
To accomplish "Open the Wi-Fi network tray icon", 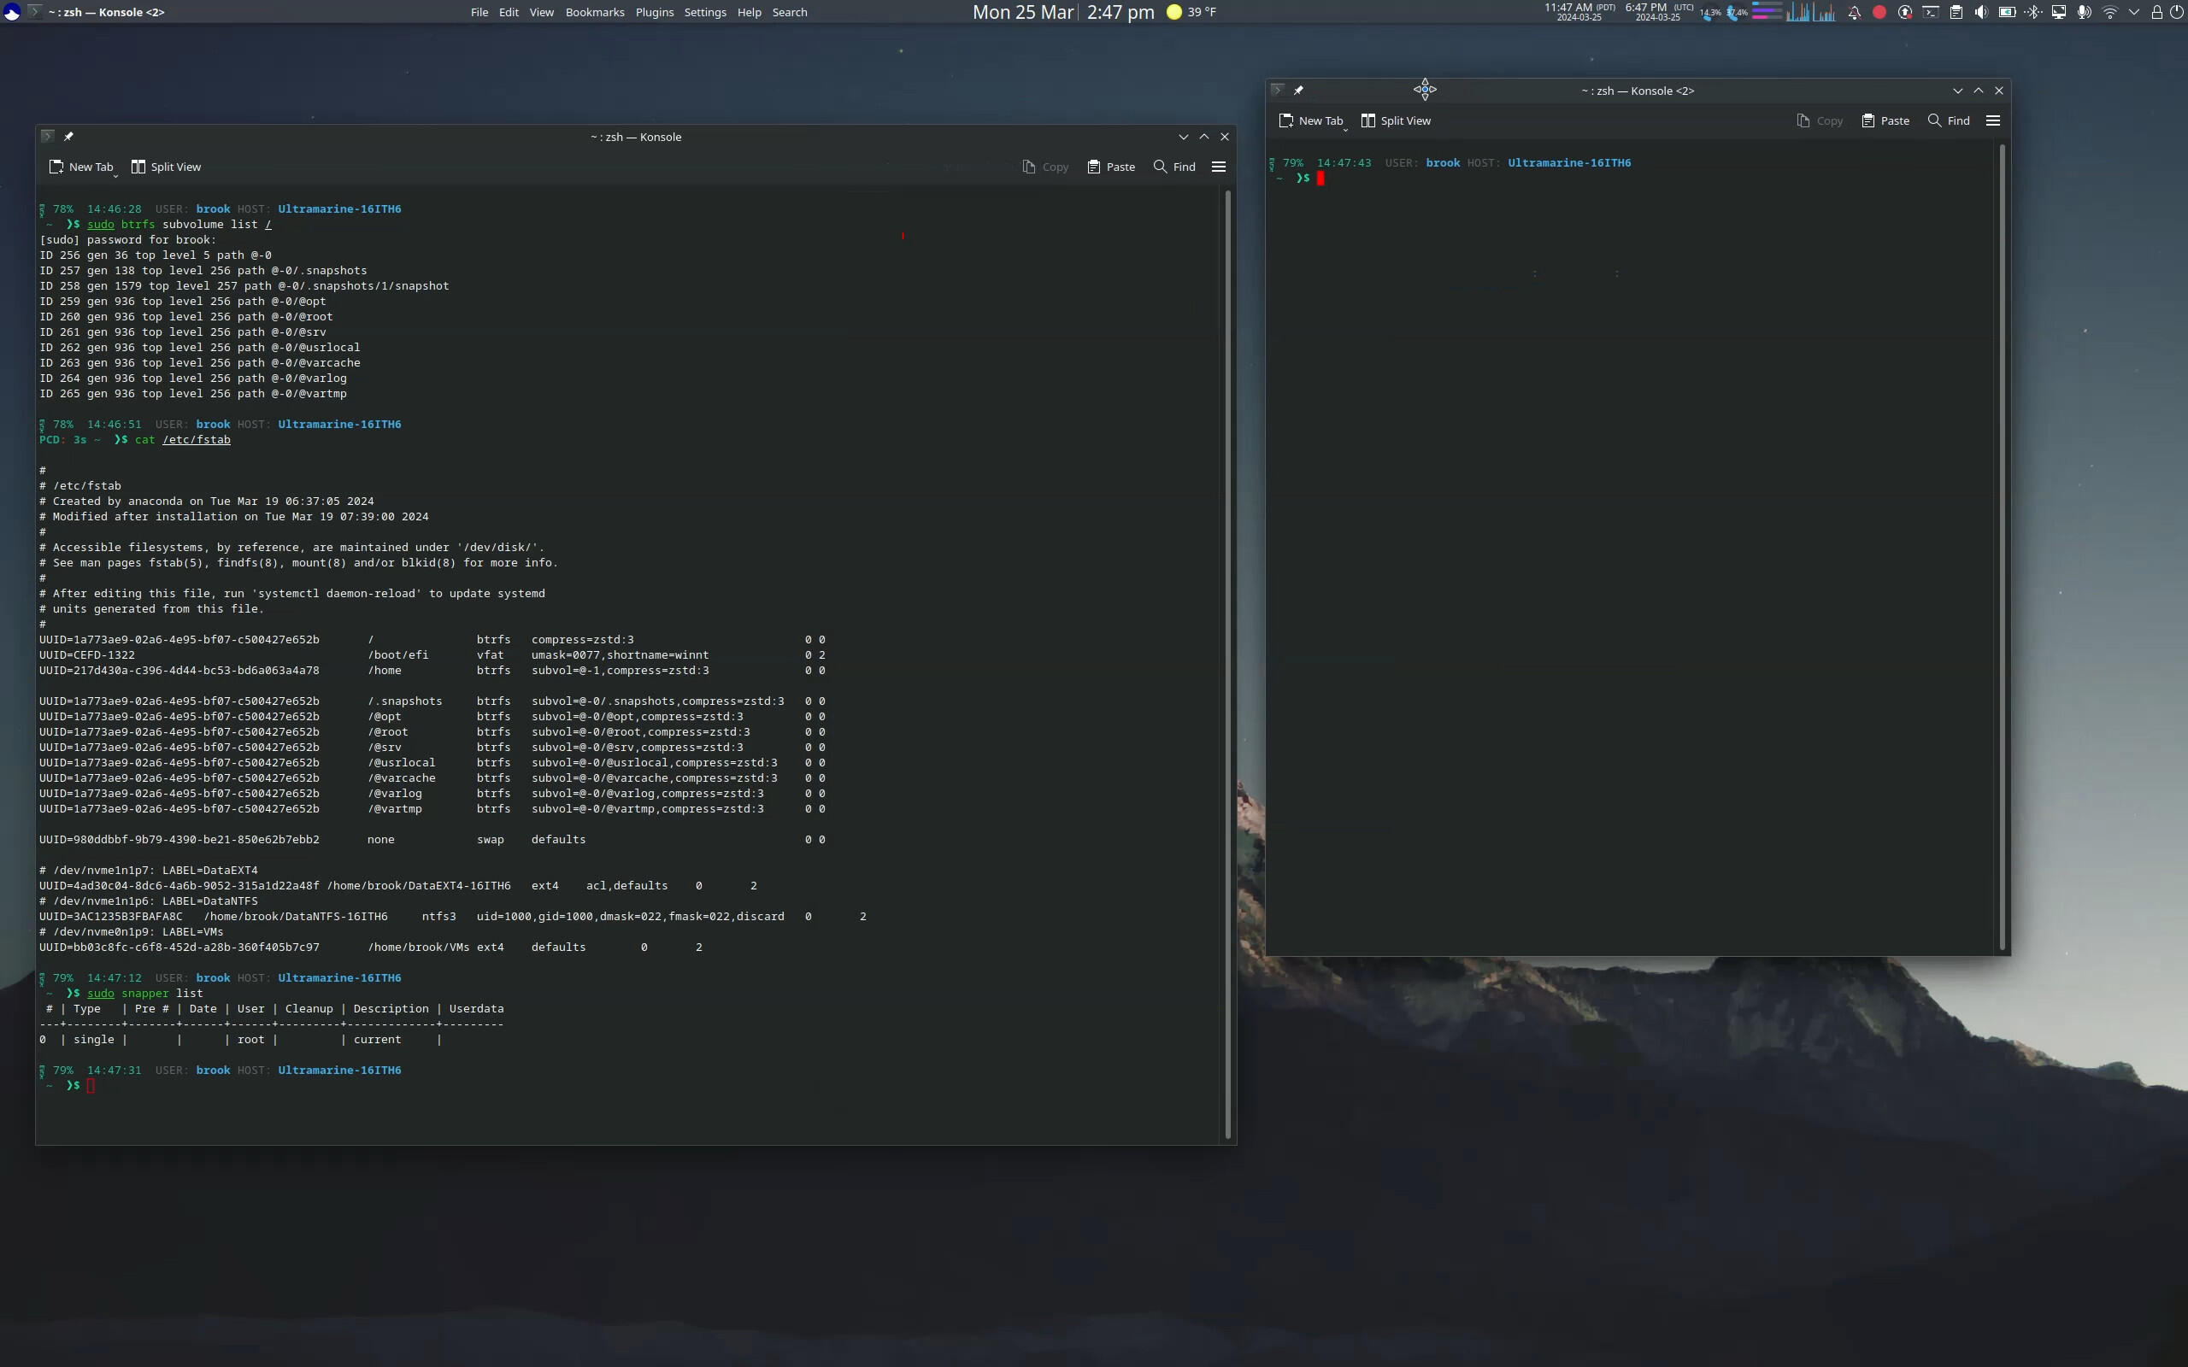I will [2109, 12].
